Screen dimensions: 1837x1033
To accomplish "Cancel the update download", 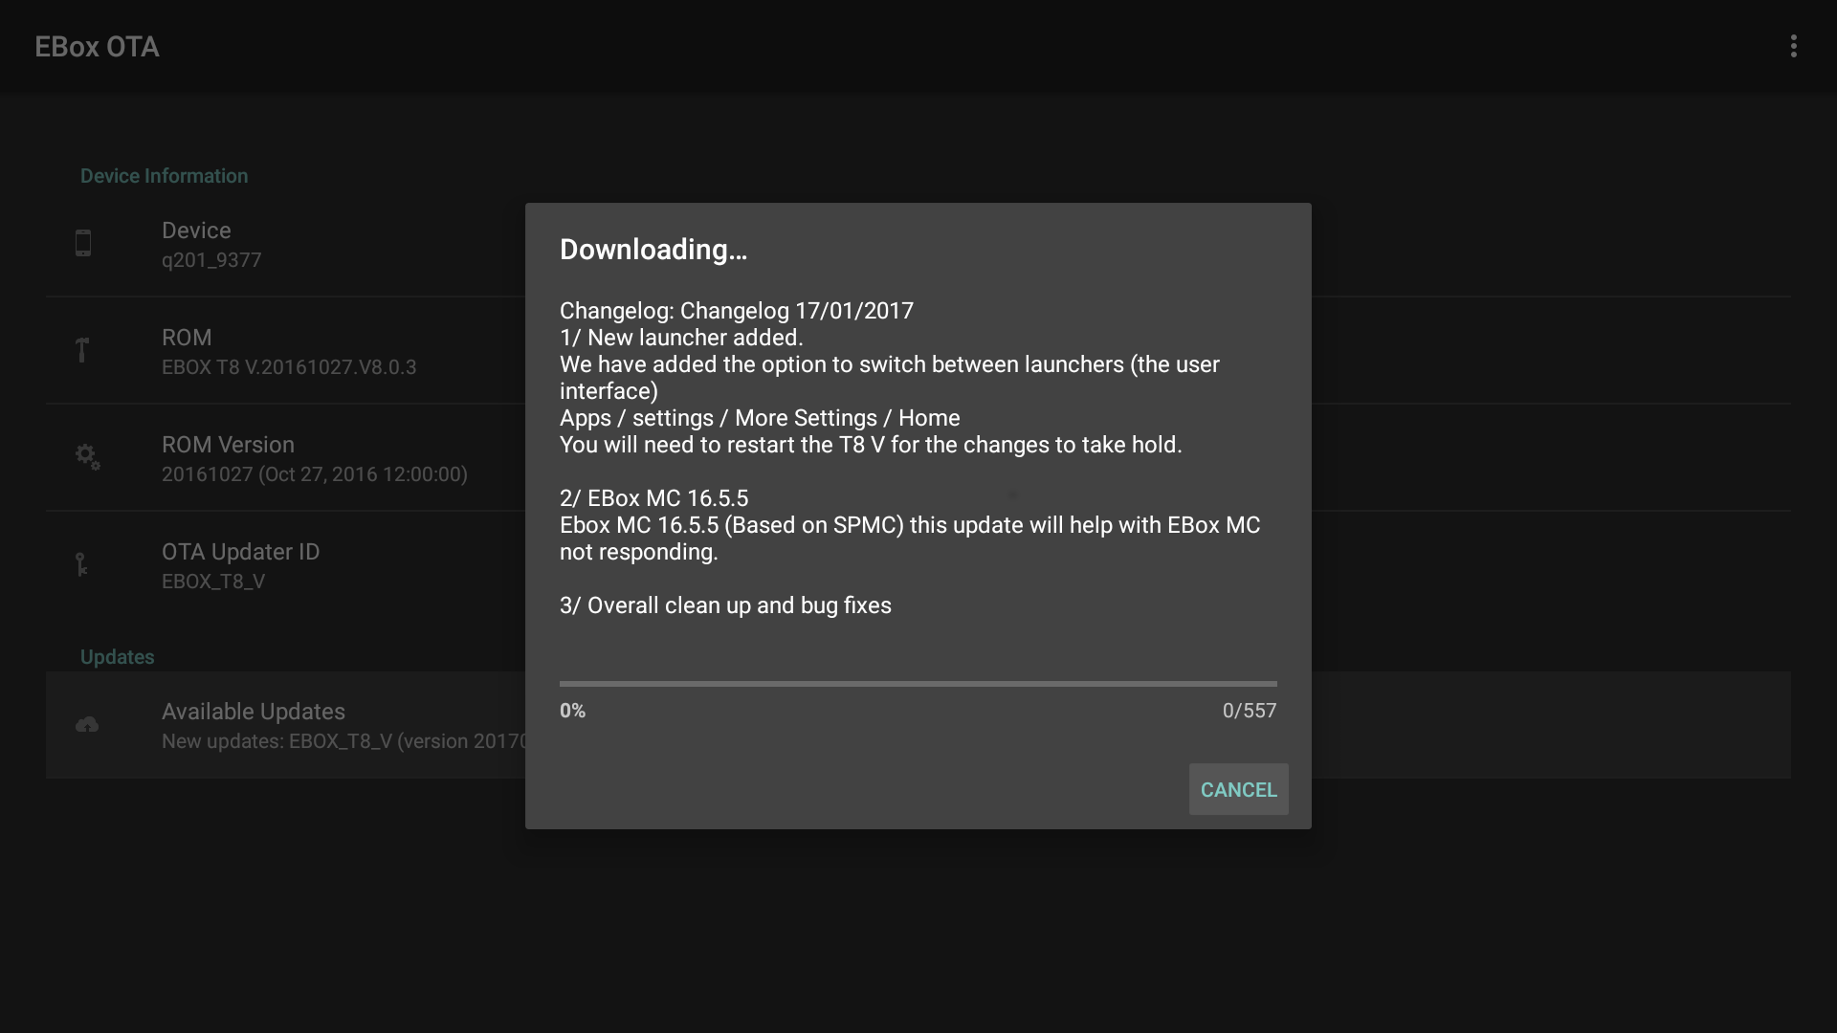I will click(x=1238, y=789).
